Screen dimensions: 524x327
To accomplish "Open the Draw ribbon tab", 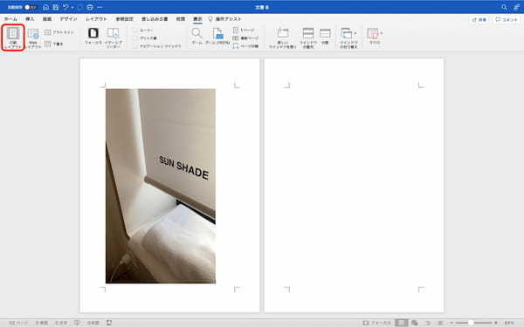I will 47,19.
